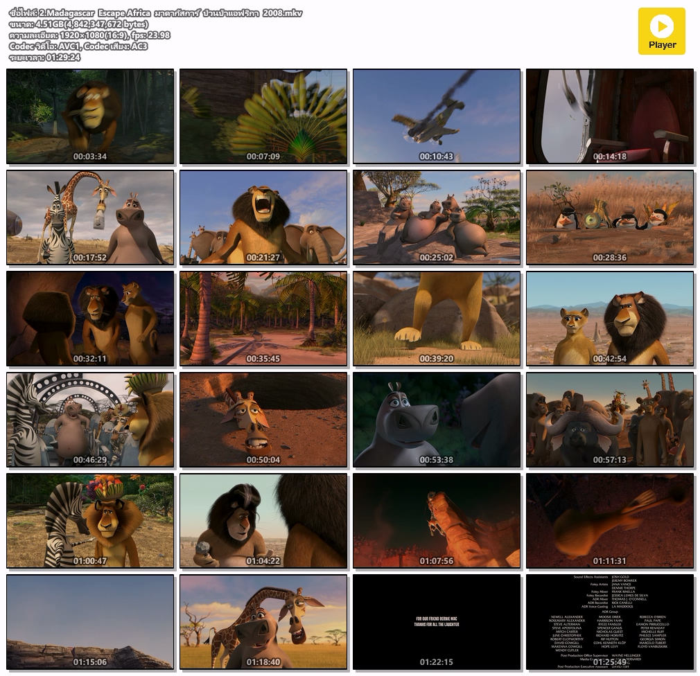Click the credits thumbnail at 01:25:49

pyautogui.click(x=610, y=622)
